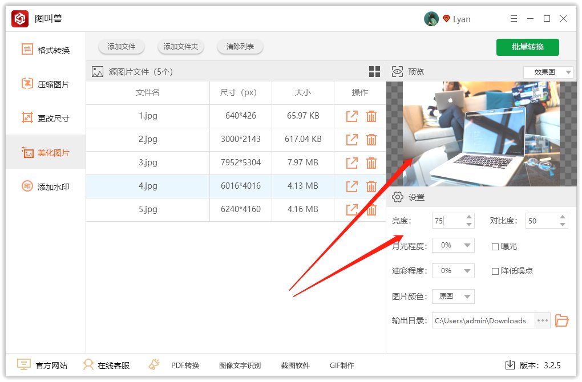Toggle the 降低噪点 checkbox

495,271
